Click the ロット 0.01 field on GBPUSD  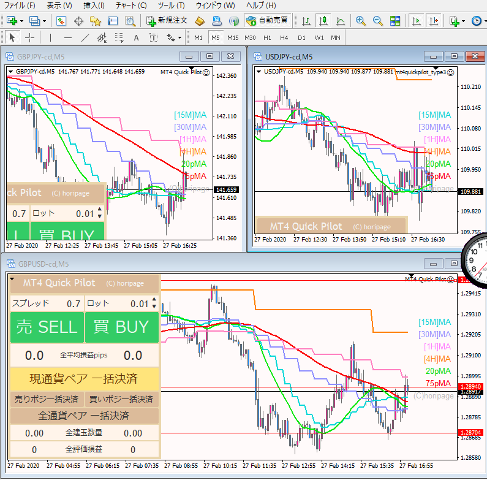pyautogui.click(x=121, y=303)
